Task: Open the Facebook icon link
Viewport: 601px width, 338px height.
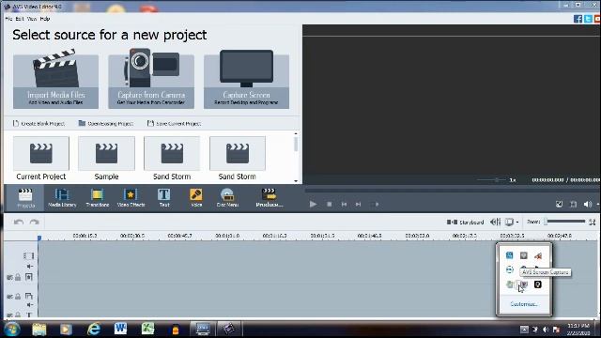Action: click(578, 19)
